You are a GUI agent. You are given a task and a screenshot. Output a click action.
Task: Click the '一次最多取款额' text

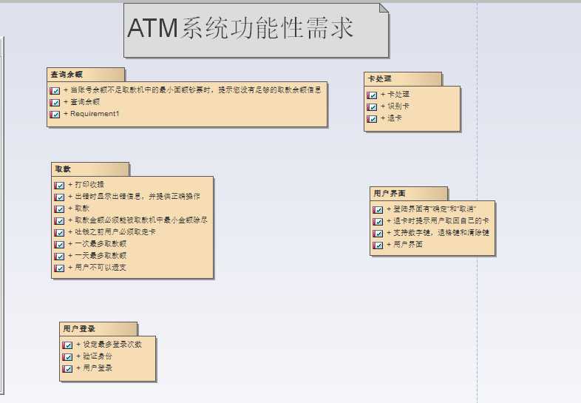coord(101,244)
